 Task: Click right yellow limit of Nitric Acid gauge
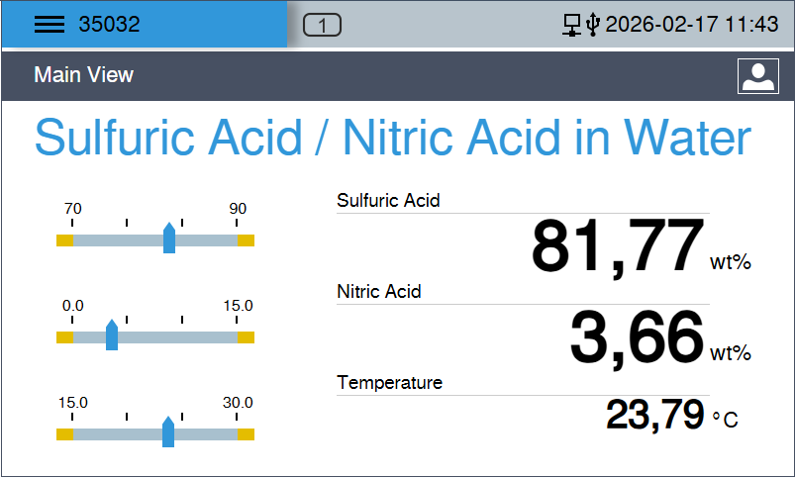tap(246, 336)
